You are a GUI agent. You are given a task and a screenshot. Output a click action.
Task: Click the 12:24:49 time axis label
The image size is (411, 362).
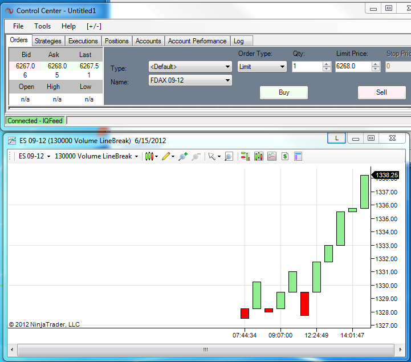[316, 335]
